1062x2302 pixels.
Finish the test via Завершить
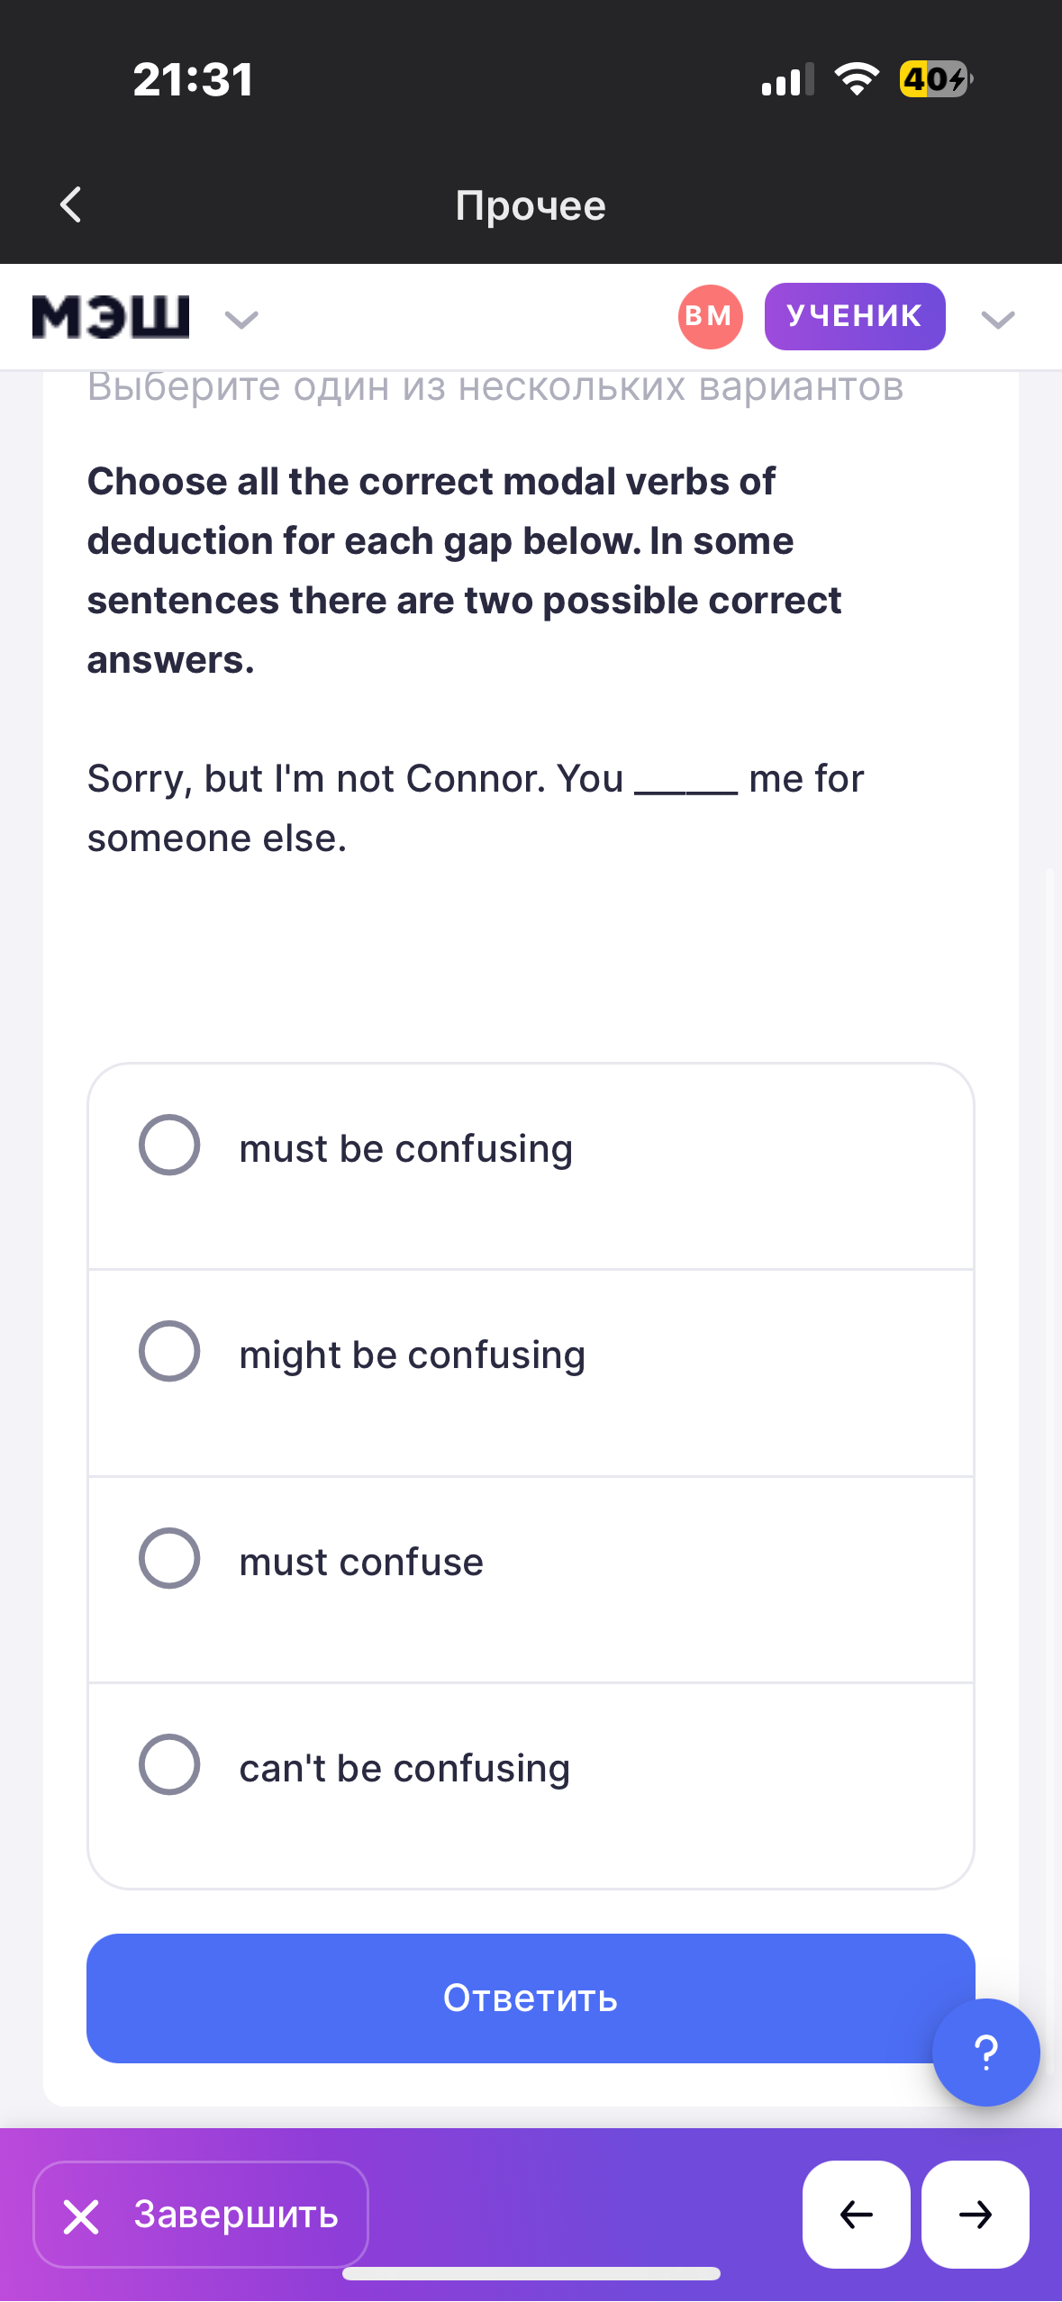tap(201, 2214)
